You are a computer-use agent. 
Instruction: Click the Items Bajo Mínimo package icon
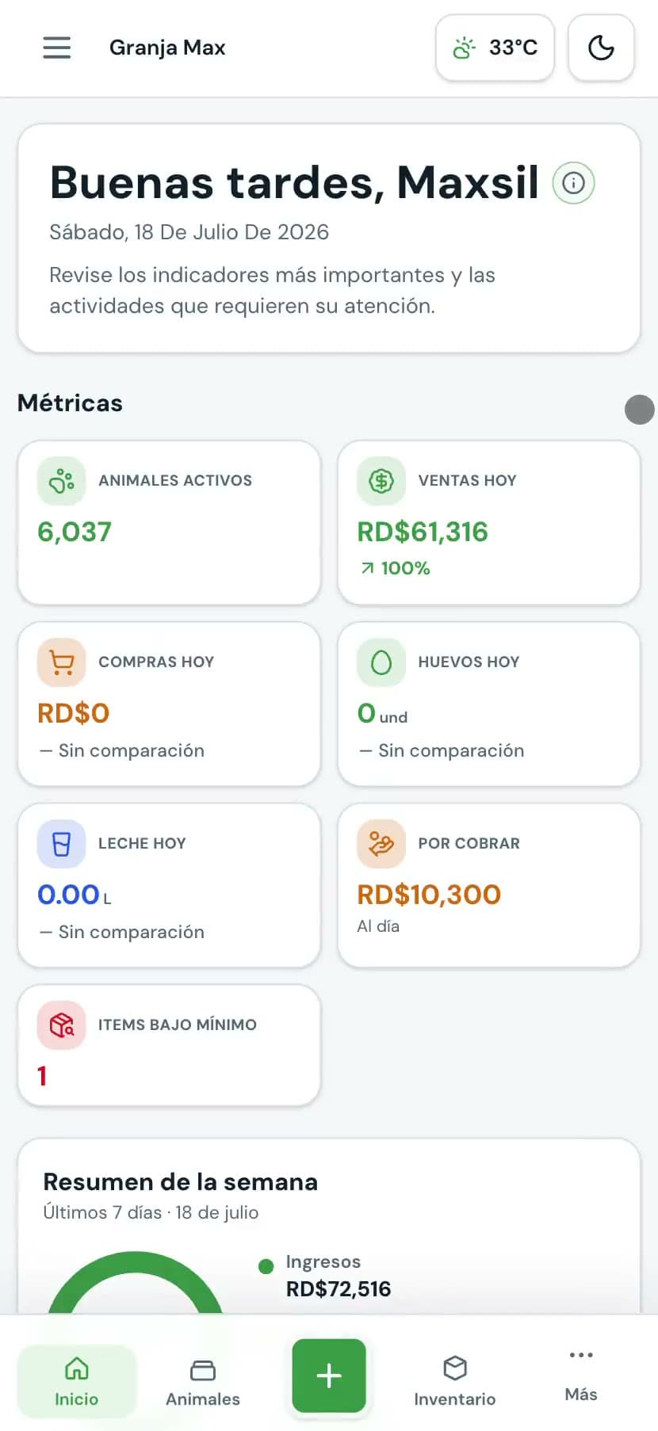click(x=61, y=1025)
